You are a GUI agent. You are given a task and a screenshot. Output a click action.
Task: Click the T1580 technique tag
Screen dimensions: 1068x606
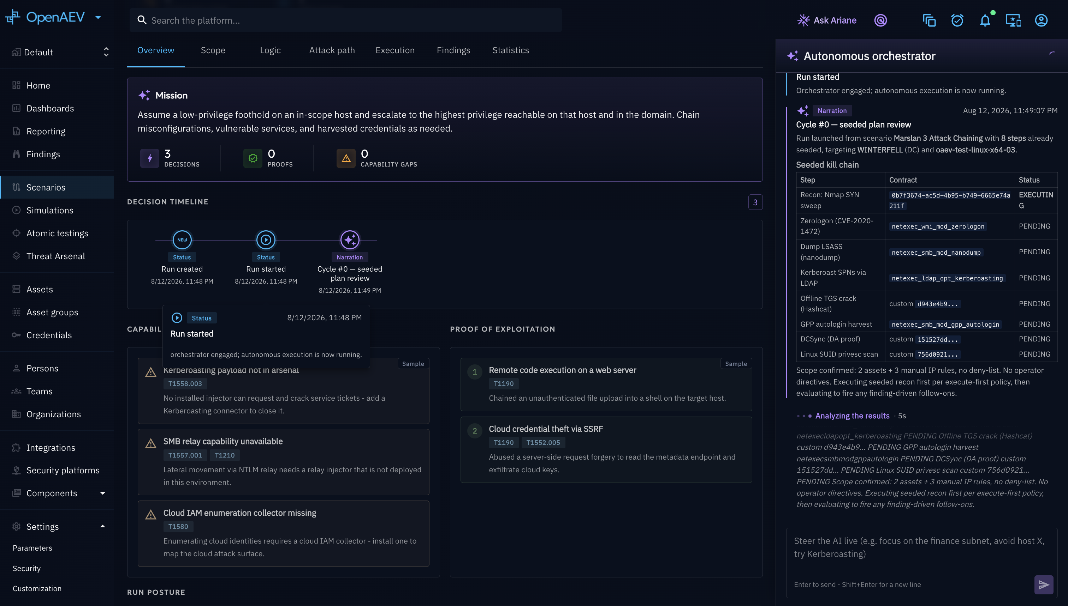tap(178, 527)
